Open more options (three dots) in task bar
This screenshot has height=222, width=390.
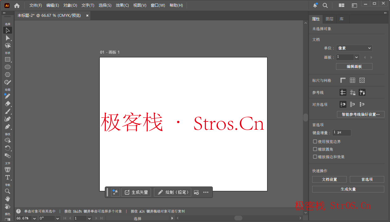coord(206,192)
